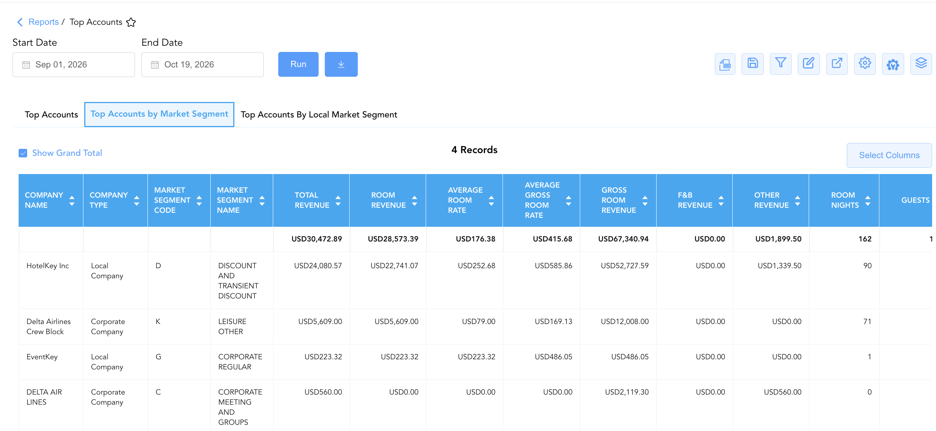Go back to Reports link
The width and height of the screenshot is (936, 431).
tap(43, 22)
